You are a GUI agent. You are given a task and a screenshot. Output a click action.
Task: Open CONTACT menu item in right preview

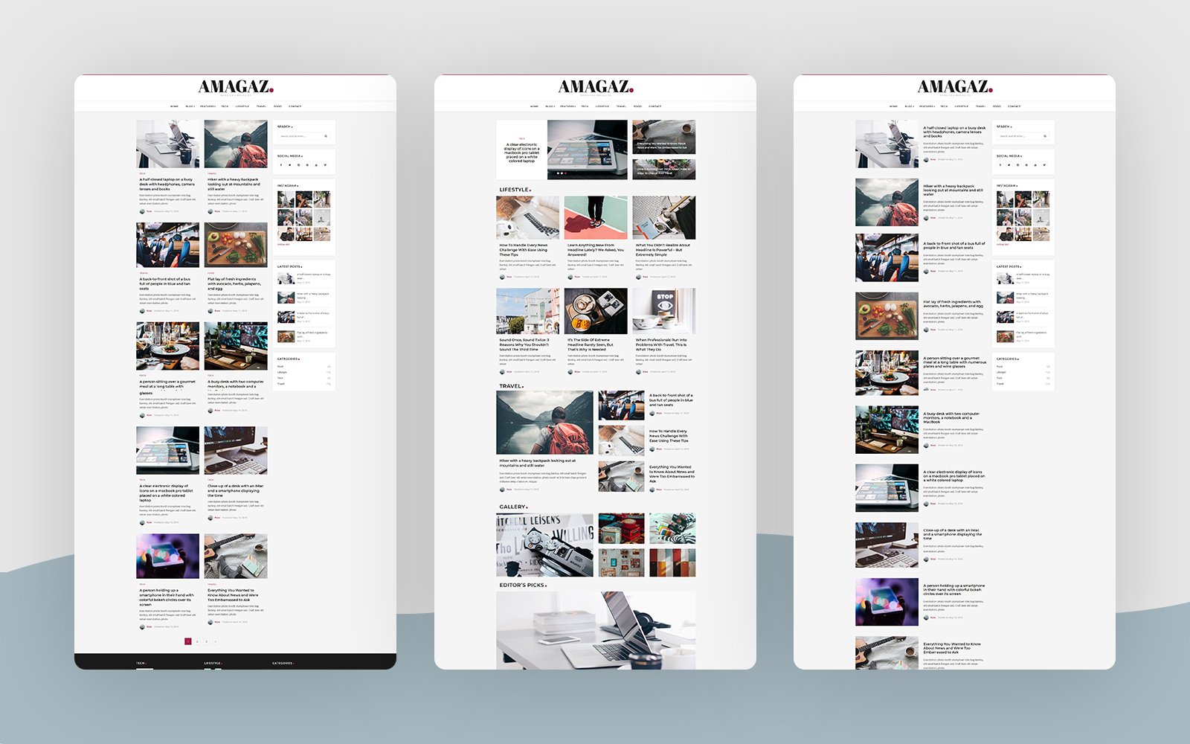1014,106
